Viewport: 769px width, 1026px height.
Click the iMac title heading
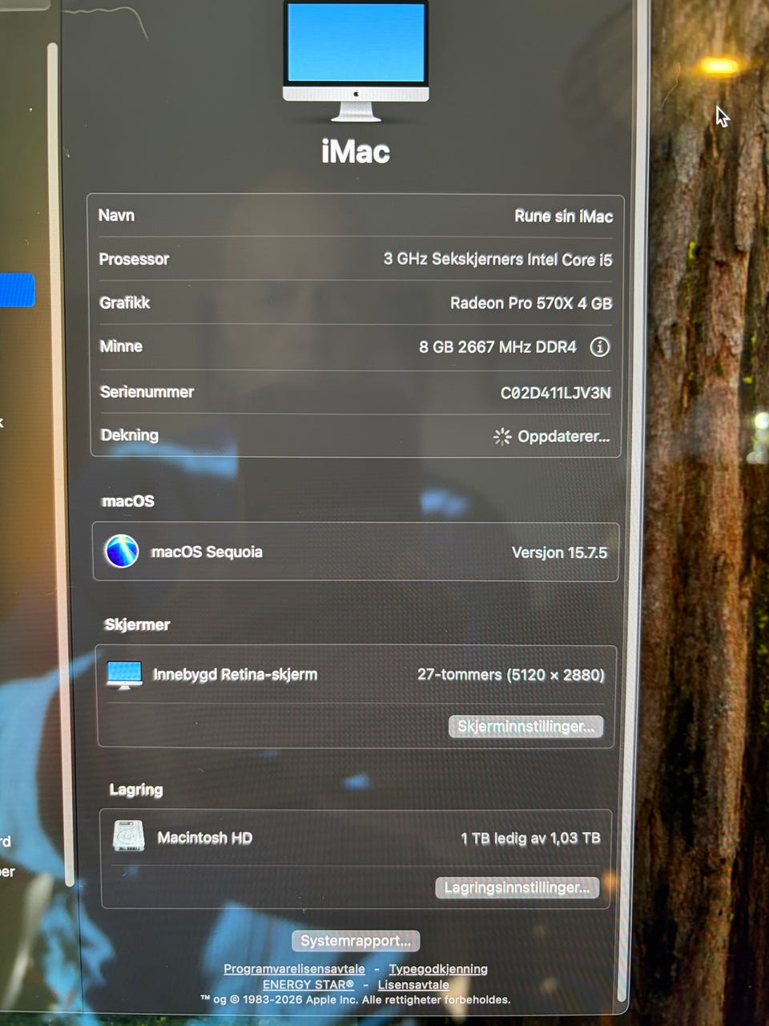tap(356, 151)
